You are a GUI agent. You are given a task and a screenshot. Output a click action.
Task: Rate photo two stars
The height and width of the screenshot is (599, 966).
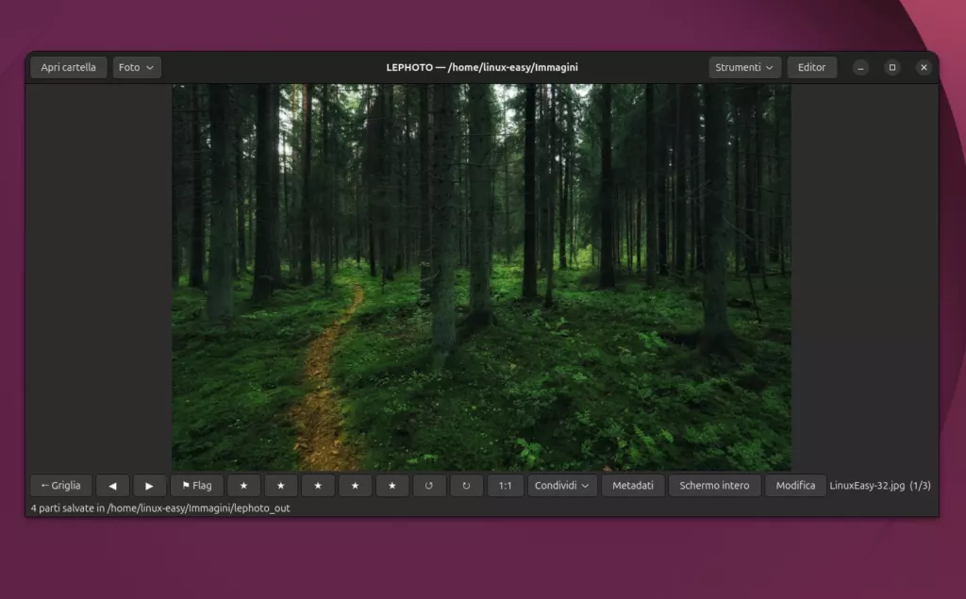[281, 486]
